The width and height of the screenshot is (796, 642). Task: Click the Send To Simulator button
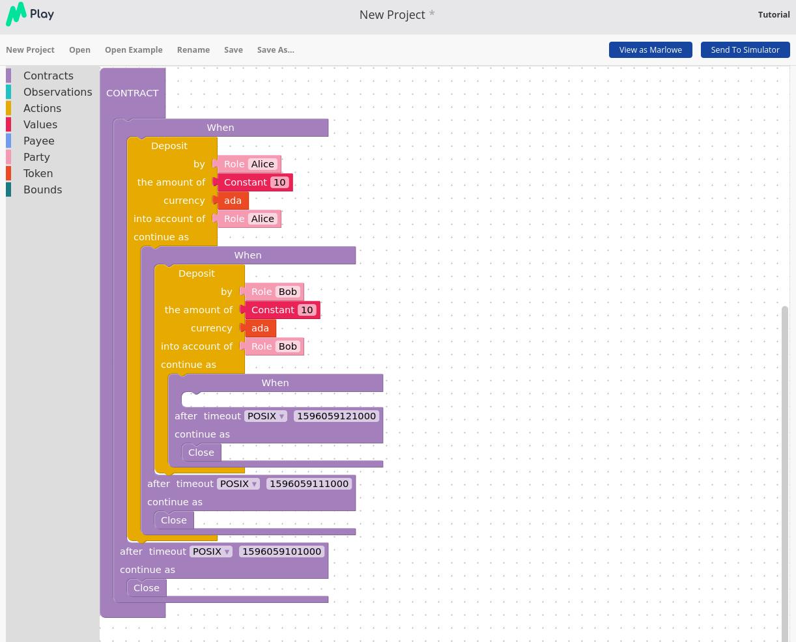tap(745, 49)
